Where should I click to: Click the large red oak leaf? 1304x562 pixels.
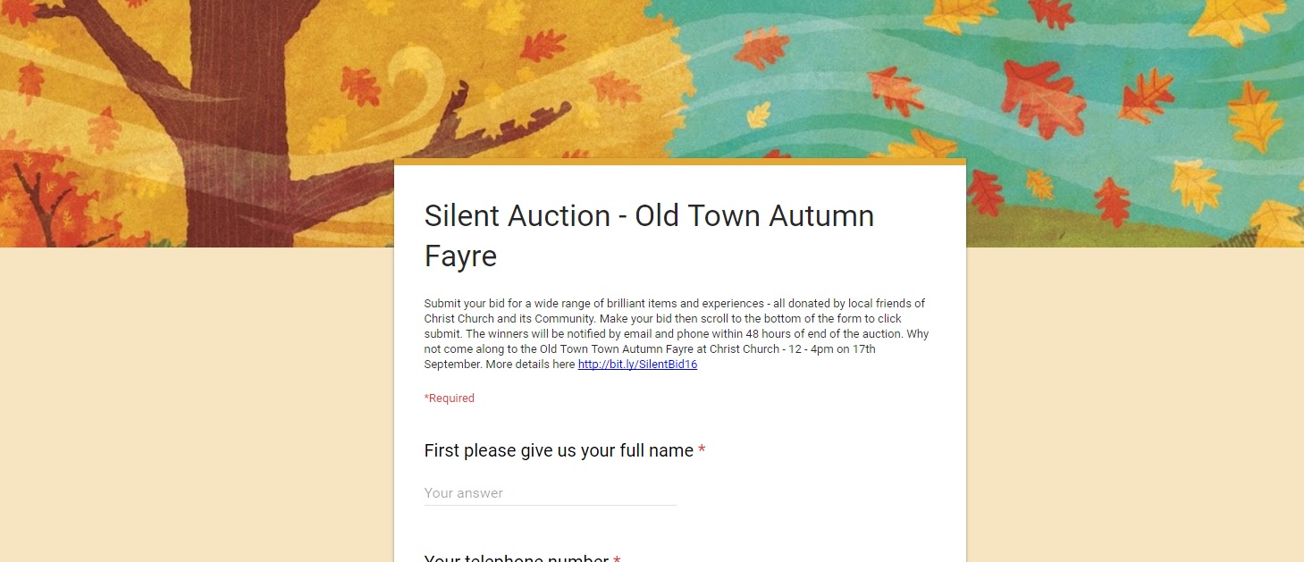[x=1041, y=96]
